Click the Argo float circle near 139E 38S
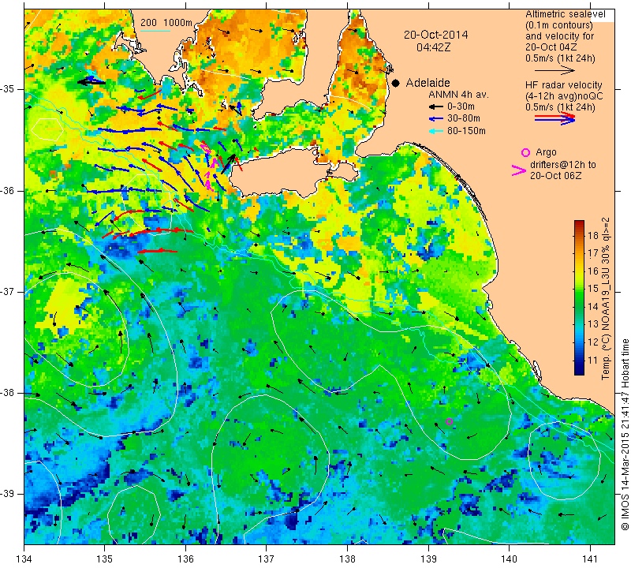Screen dimensions: 631x568 click(449, 422)
